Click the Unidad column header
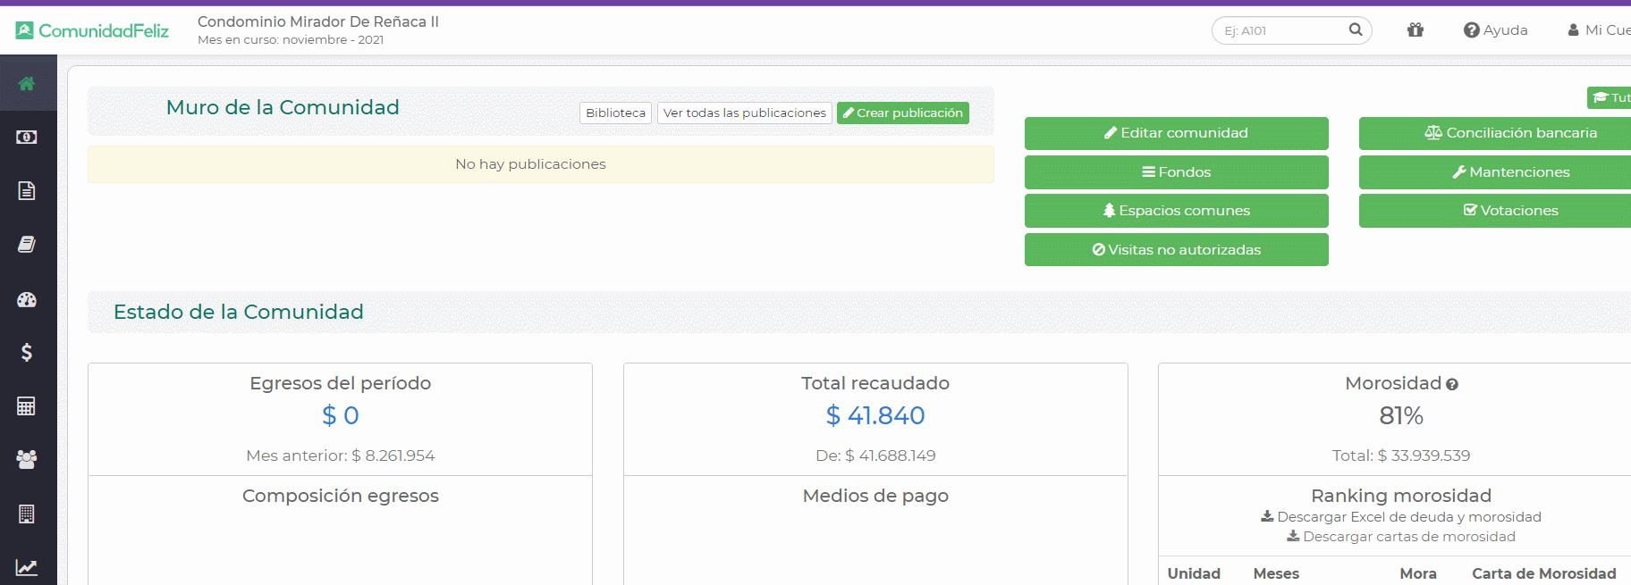 point(1194,573)
